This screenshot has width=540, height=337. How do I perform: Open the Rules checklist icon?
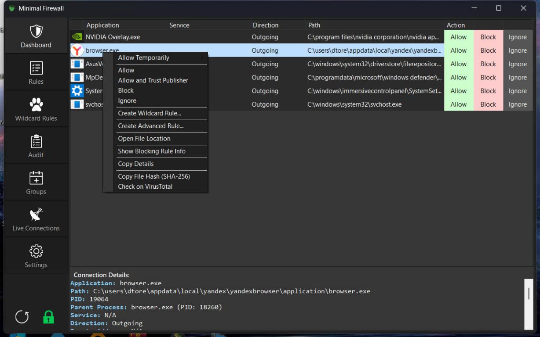pos(36,68)
